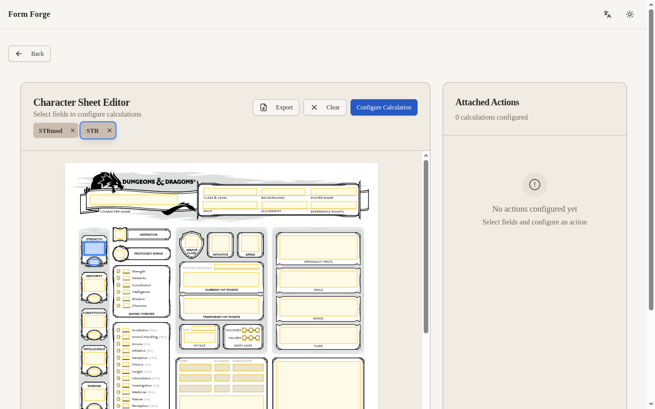
Task: Select the Ideals field
Action: 318,279
